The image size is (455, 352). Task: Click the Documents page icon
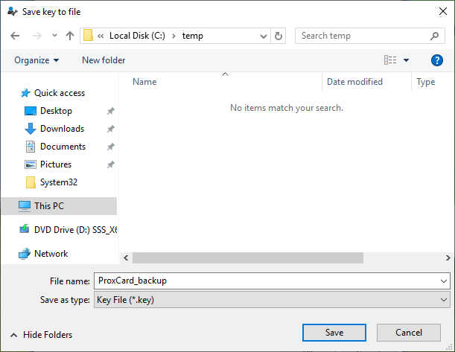coord(31,147)
